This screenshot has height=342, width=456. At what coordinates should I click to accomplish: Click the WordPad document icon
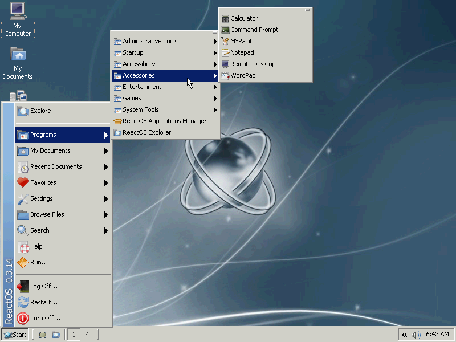(225, 76)
